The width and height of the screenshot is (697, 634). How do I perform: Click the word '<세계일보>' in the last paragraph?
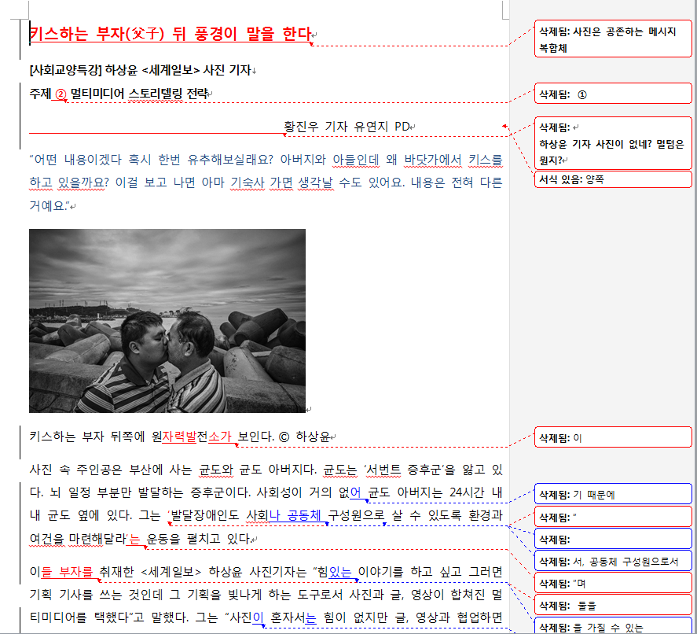[x=171, y=572]
